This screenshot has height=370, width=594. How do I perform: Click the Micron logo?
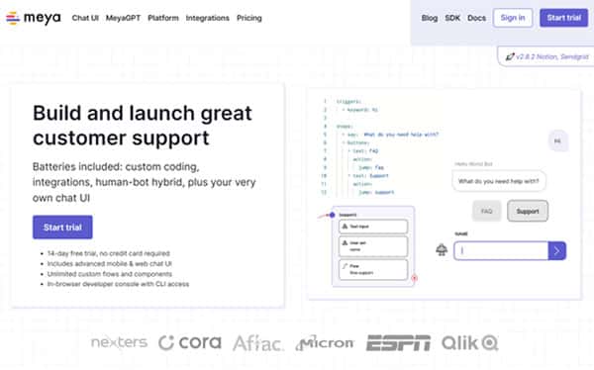point(325,342)
